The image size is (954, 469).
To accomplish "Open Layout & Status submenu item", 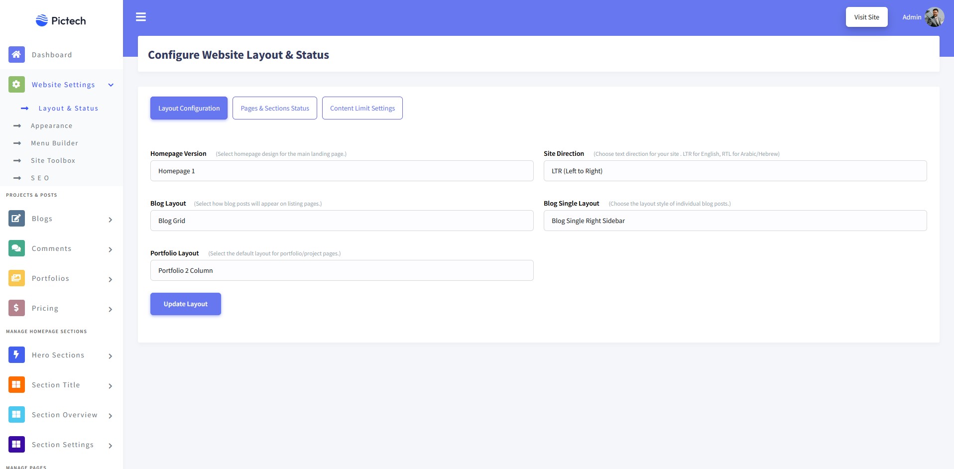I will (68, 108).
